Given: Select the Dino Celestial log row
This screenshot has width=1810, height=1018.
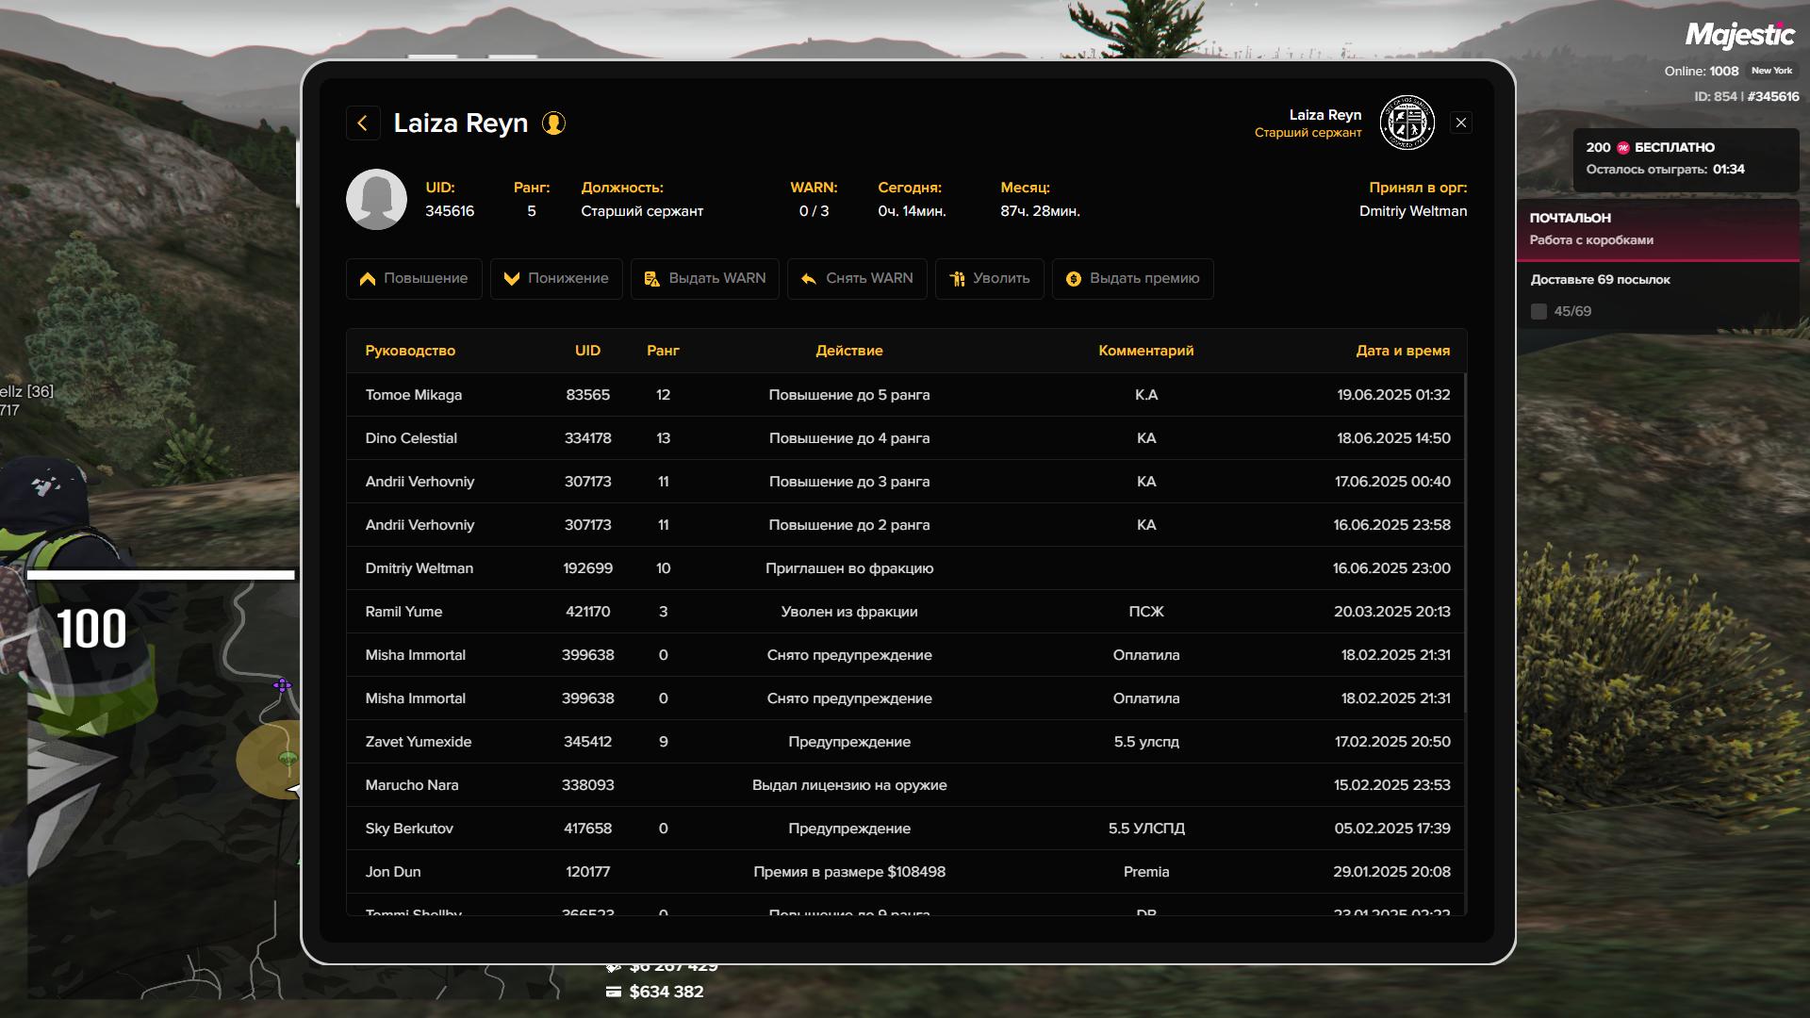Looking at the screenshot, I should click(x=905, y=438).
